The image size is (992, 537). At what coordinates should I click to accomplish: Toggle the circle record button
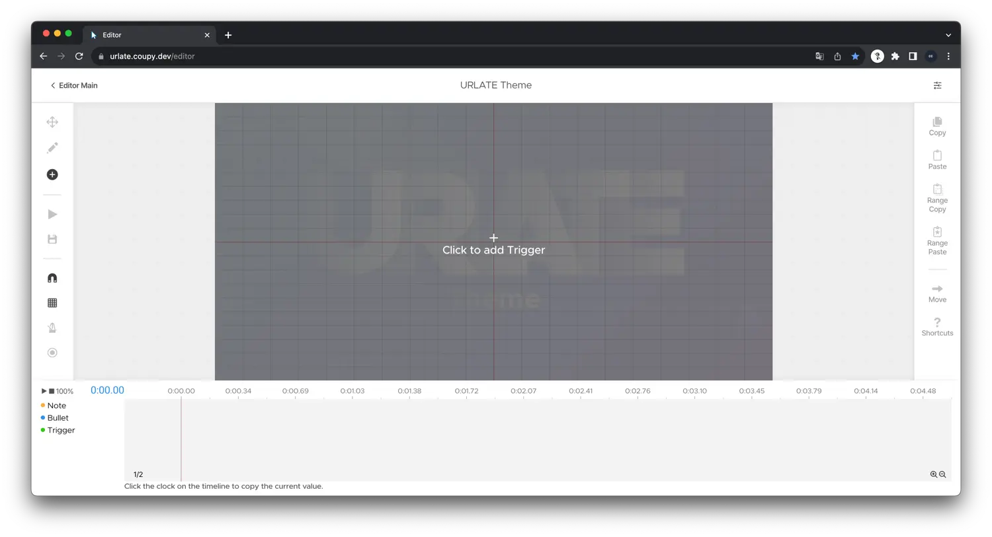tap(52, 353)
